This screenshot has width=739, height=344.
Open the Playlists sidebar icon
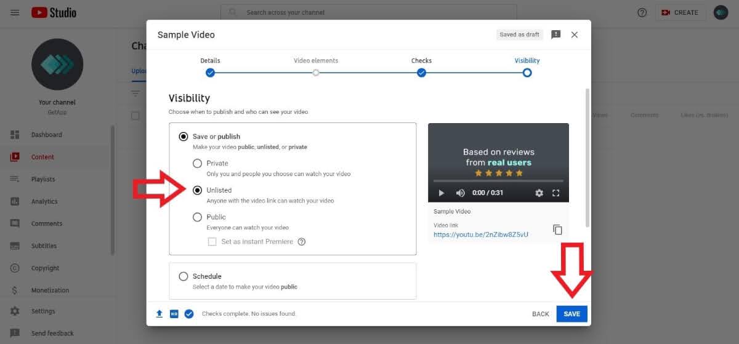point(15,179)
